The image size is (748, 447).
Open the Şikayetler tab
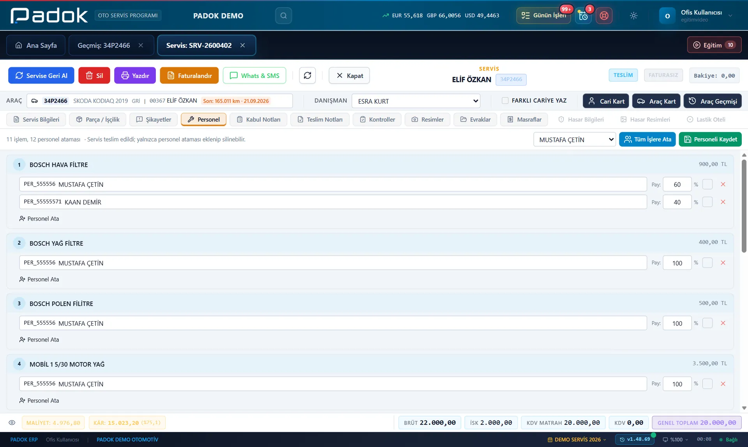tap(153, 120)
